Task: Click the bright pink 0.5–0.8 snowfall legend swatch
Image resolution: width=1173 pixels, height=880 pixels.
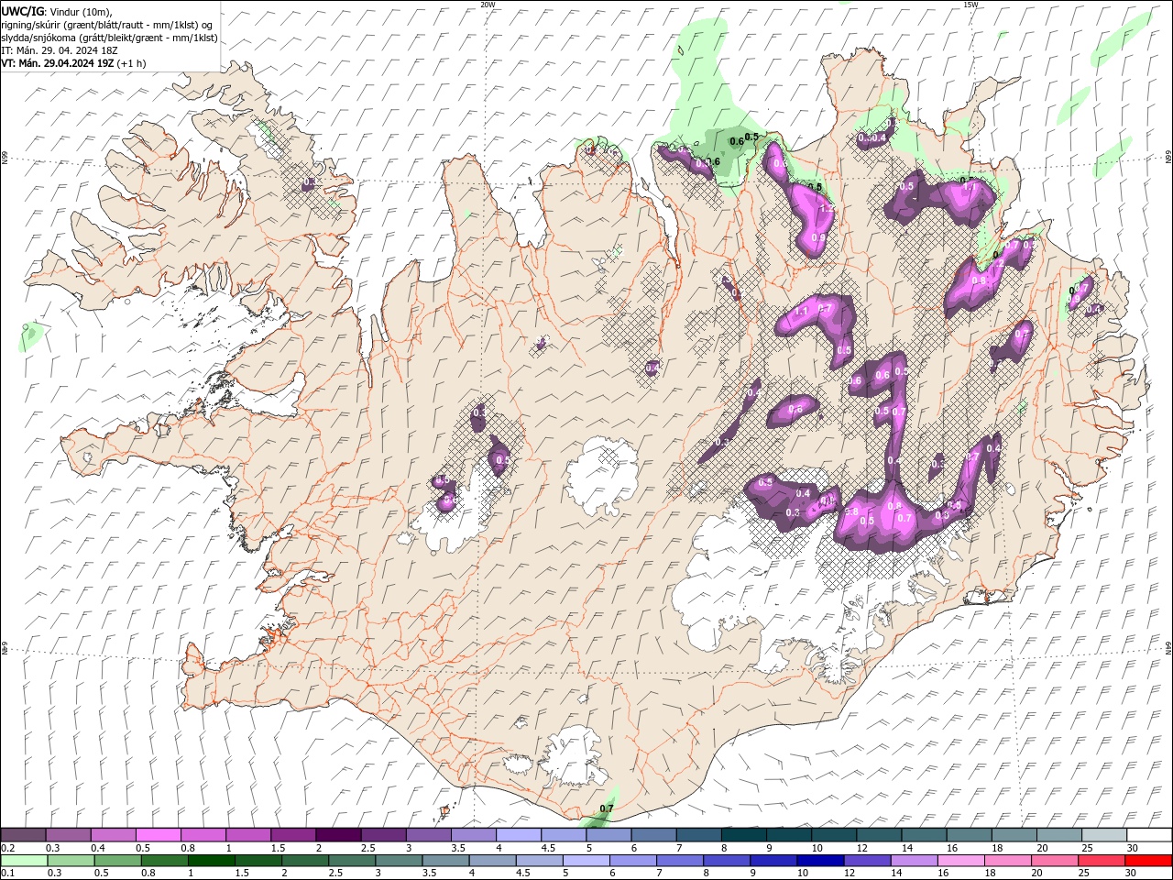Action: pos(158,835)
